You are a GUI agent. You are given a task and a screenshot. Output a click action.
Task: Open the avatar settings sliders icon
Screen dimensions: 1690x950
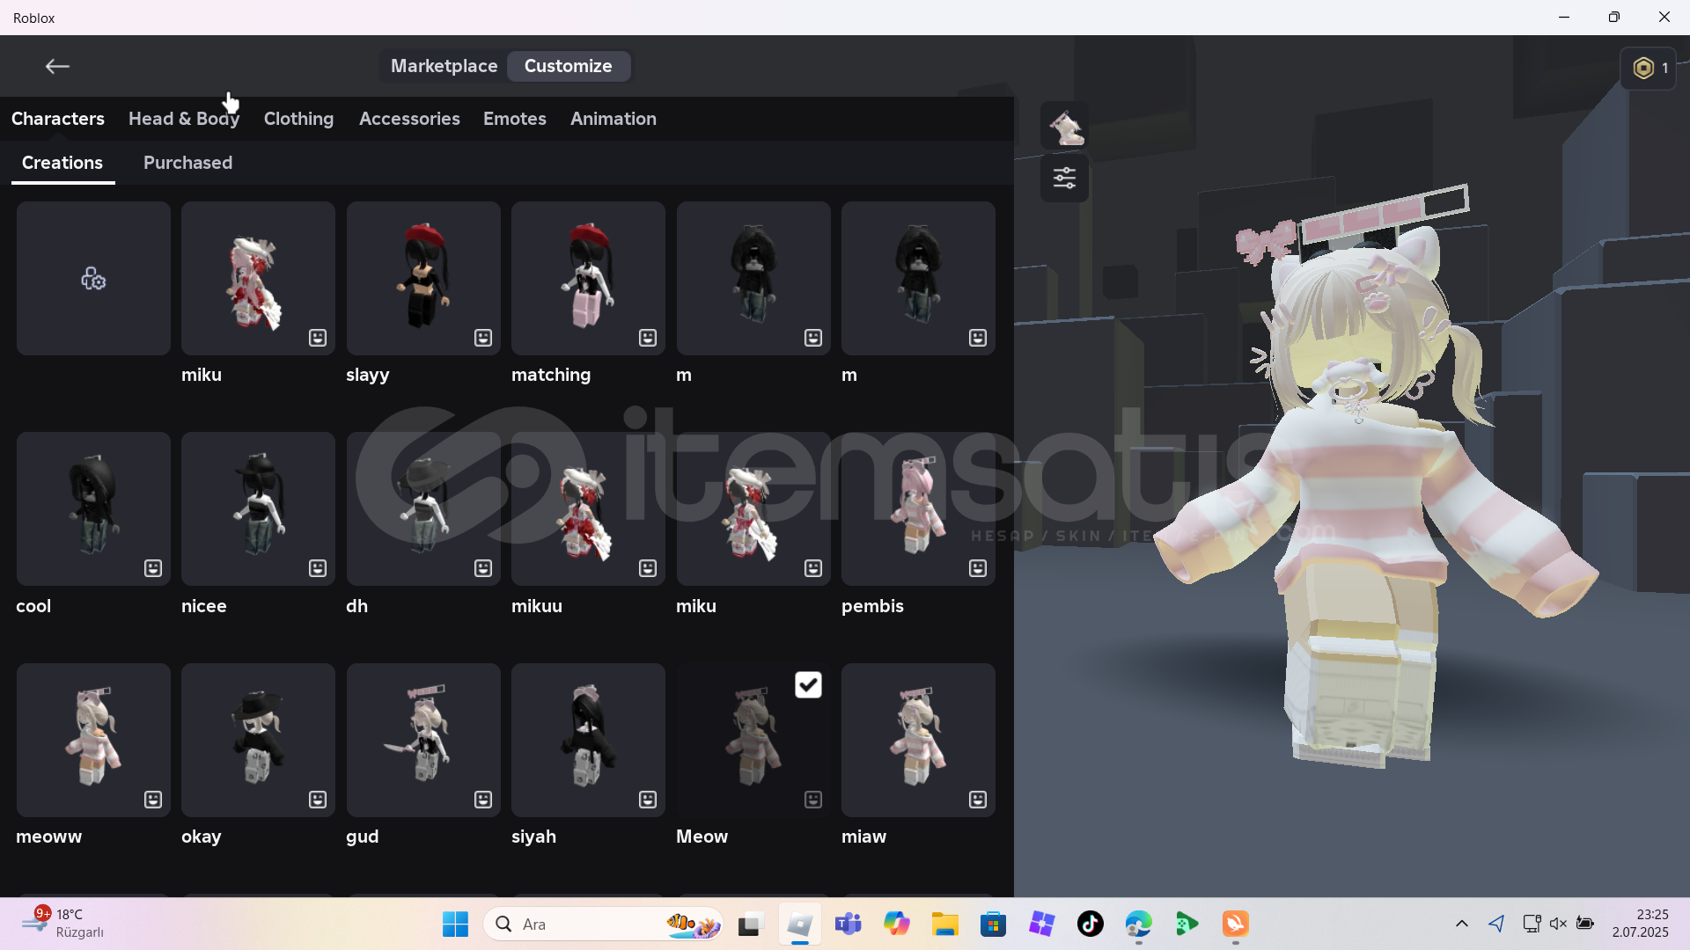1065,179
